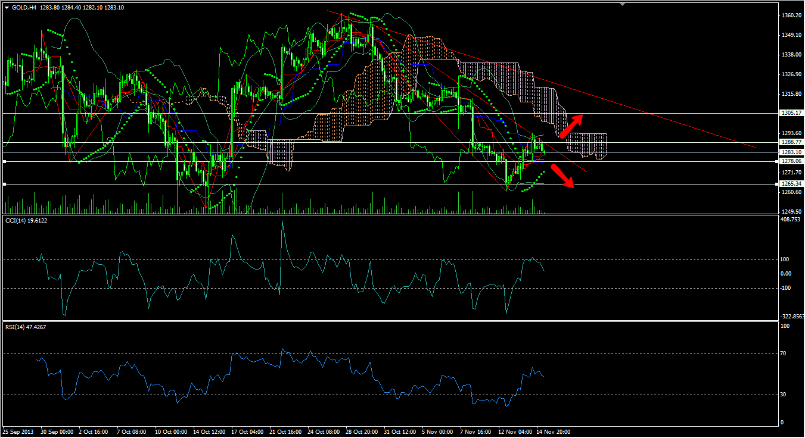Select the 1305.17 horizontal line price label

click(x=791, y=113)
